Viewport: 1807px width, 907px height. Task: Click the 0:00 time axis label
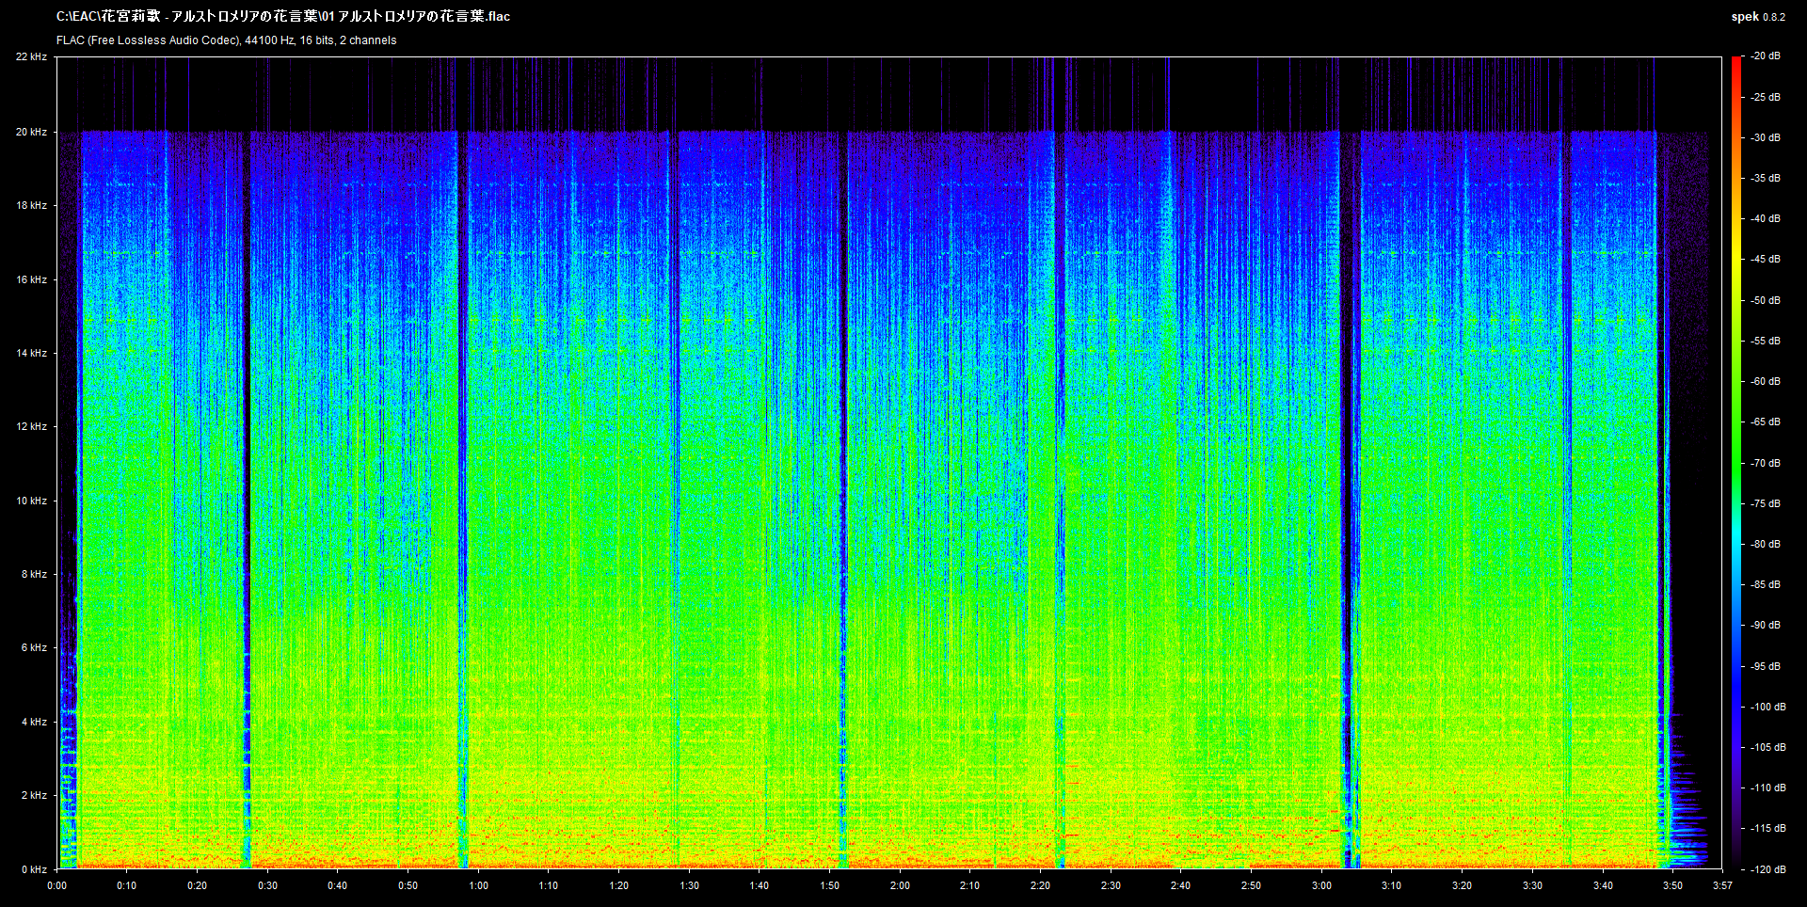coord(56,885)
